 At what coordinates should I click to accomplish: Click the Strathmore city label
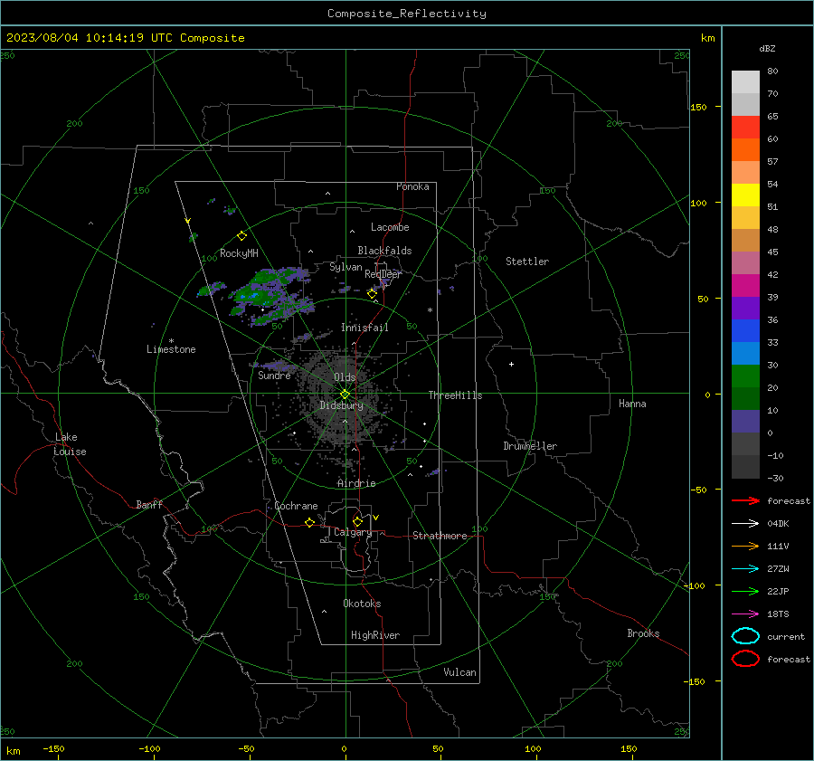pyautogui.click(x=440, y=536)
